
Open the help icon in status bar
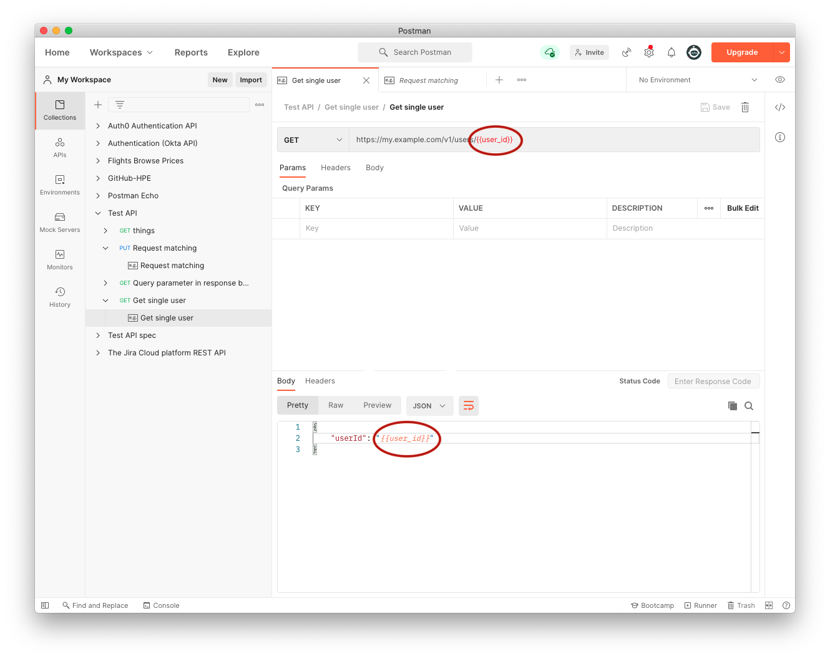click(786, 605)
